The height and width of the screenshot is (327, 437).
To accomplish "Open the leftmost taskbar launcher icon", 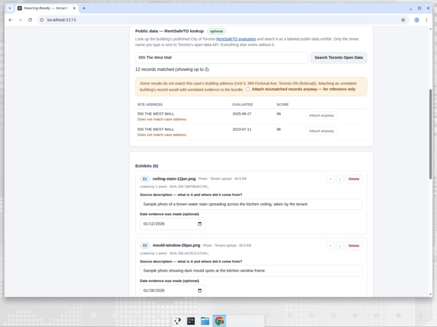I will [177, 321].
